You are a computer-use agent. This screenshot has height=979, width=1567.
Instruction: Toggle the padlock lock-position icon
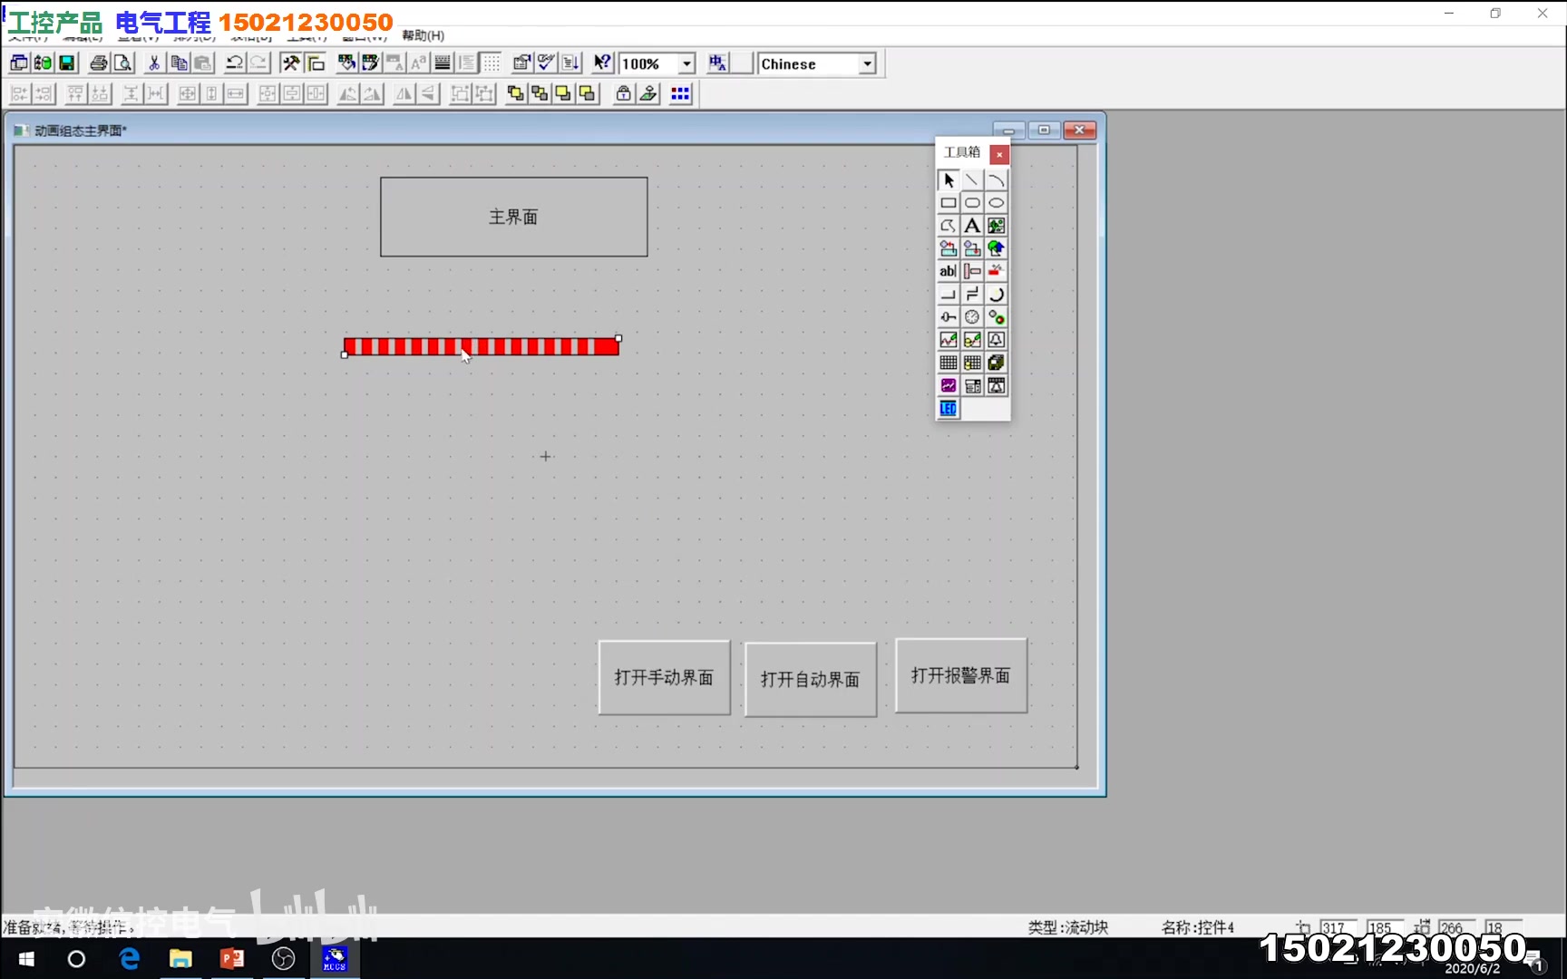coord(622,93)
